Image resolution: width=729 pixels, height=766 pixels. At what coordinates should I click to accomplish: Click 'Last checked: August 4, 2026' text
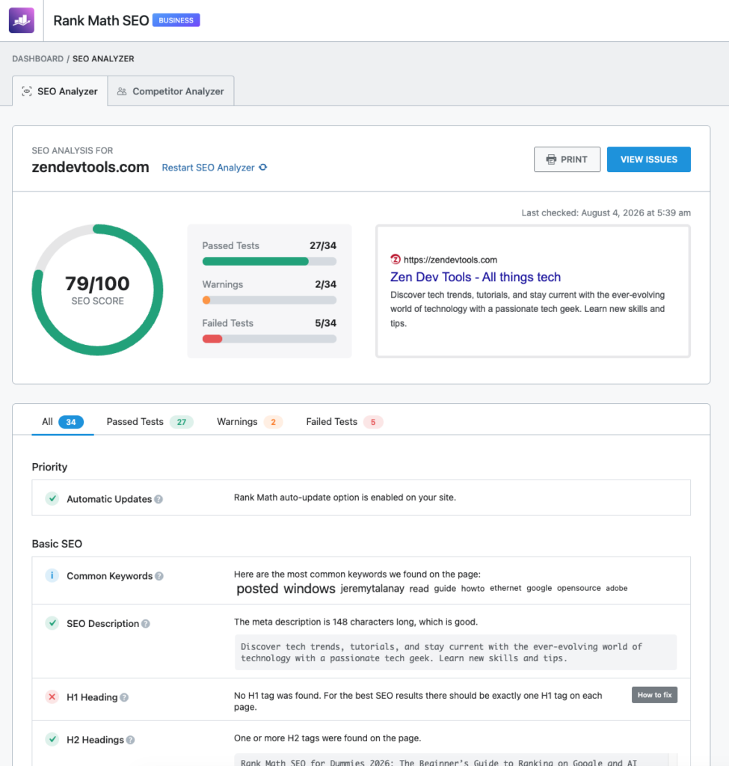coord(606,213)
